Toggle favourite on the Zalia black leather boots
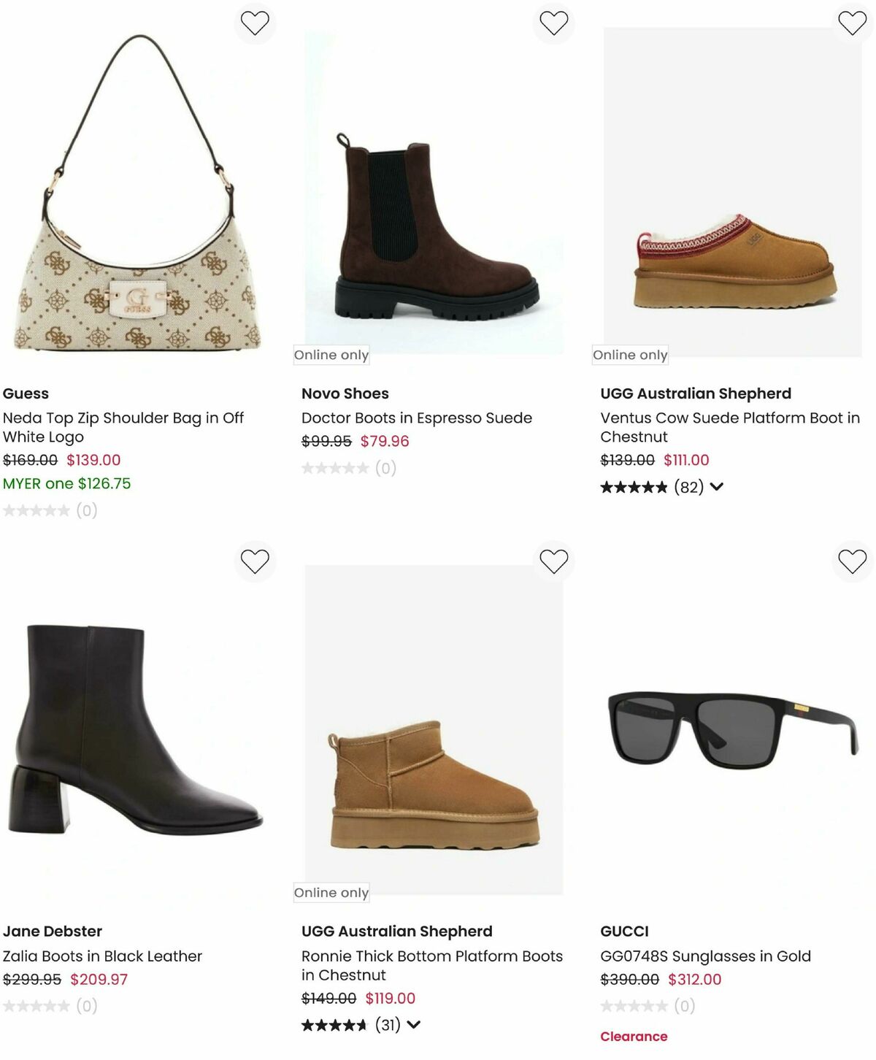Screen dimensions: 876x1060 [254, 562]
